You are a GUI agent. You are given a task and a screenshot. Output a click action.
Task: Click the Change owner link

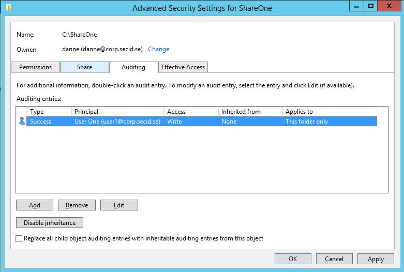click(x=158, y=49)
